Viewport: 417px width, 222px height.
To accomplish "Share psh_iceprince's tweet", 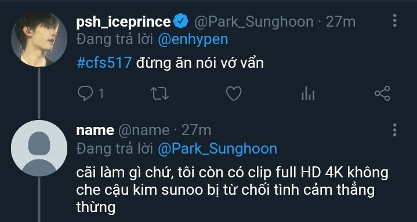I will click(382, 93).
